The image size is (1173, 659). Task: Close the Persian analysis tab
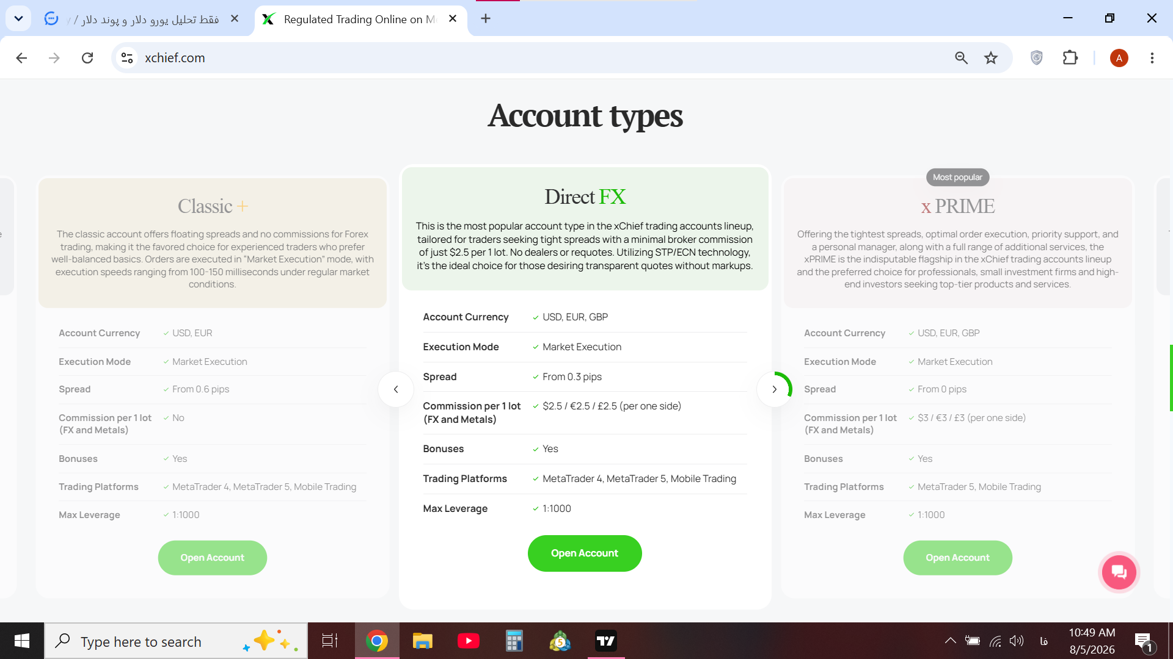coord(234,19)
